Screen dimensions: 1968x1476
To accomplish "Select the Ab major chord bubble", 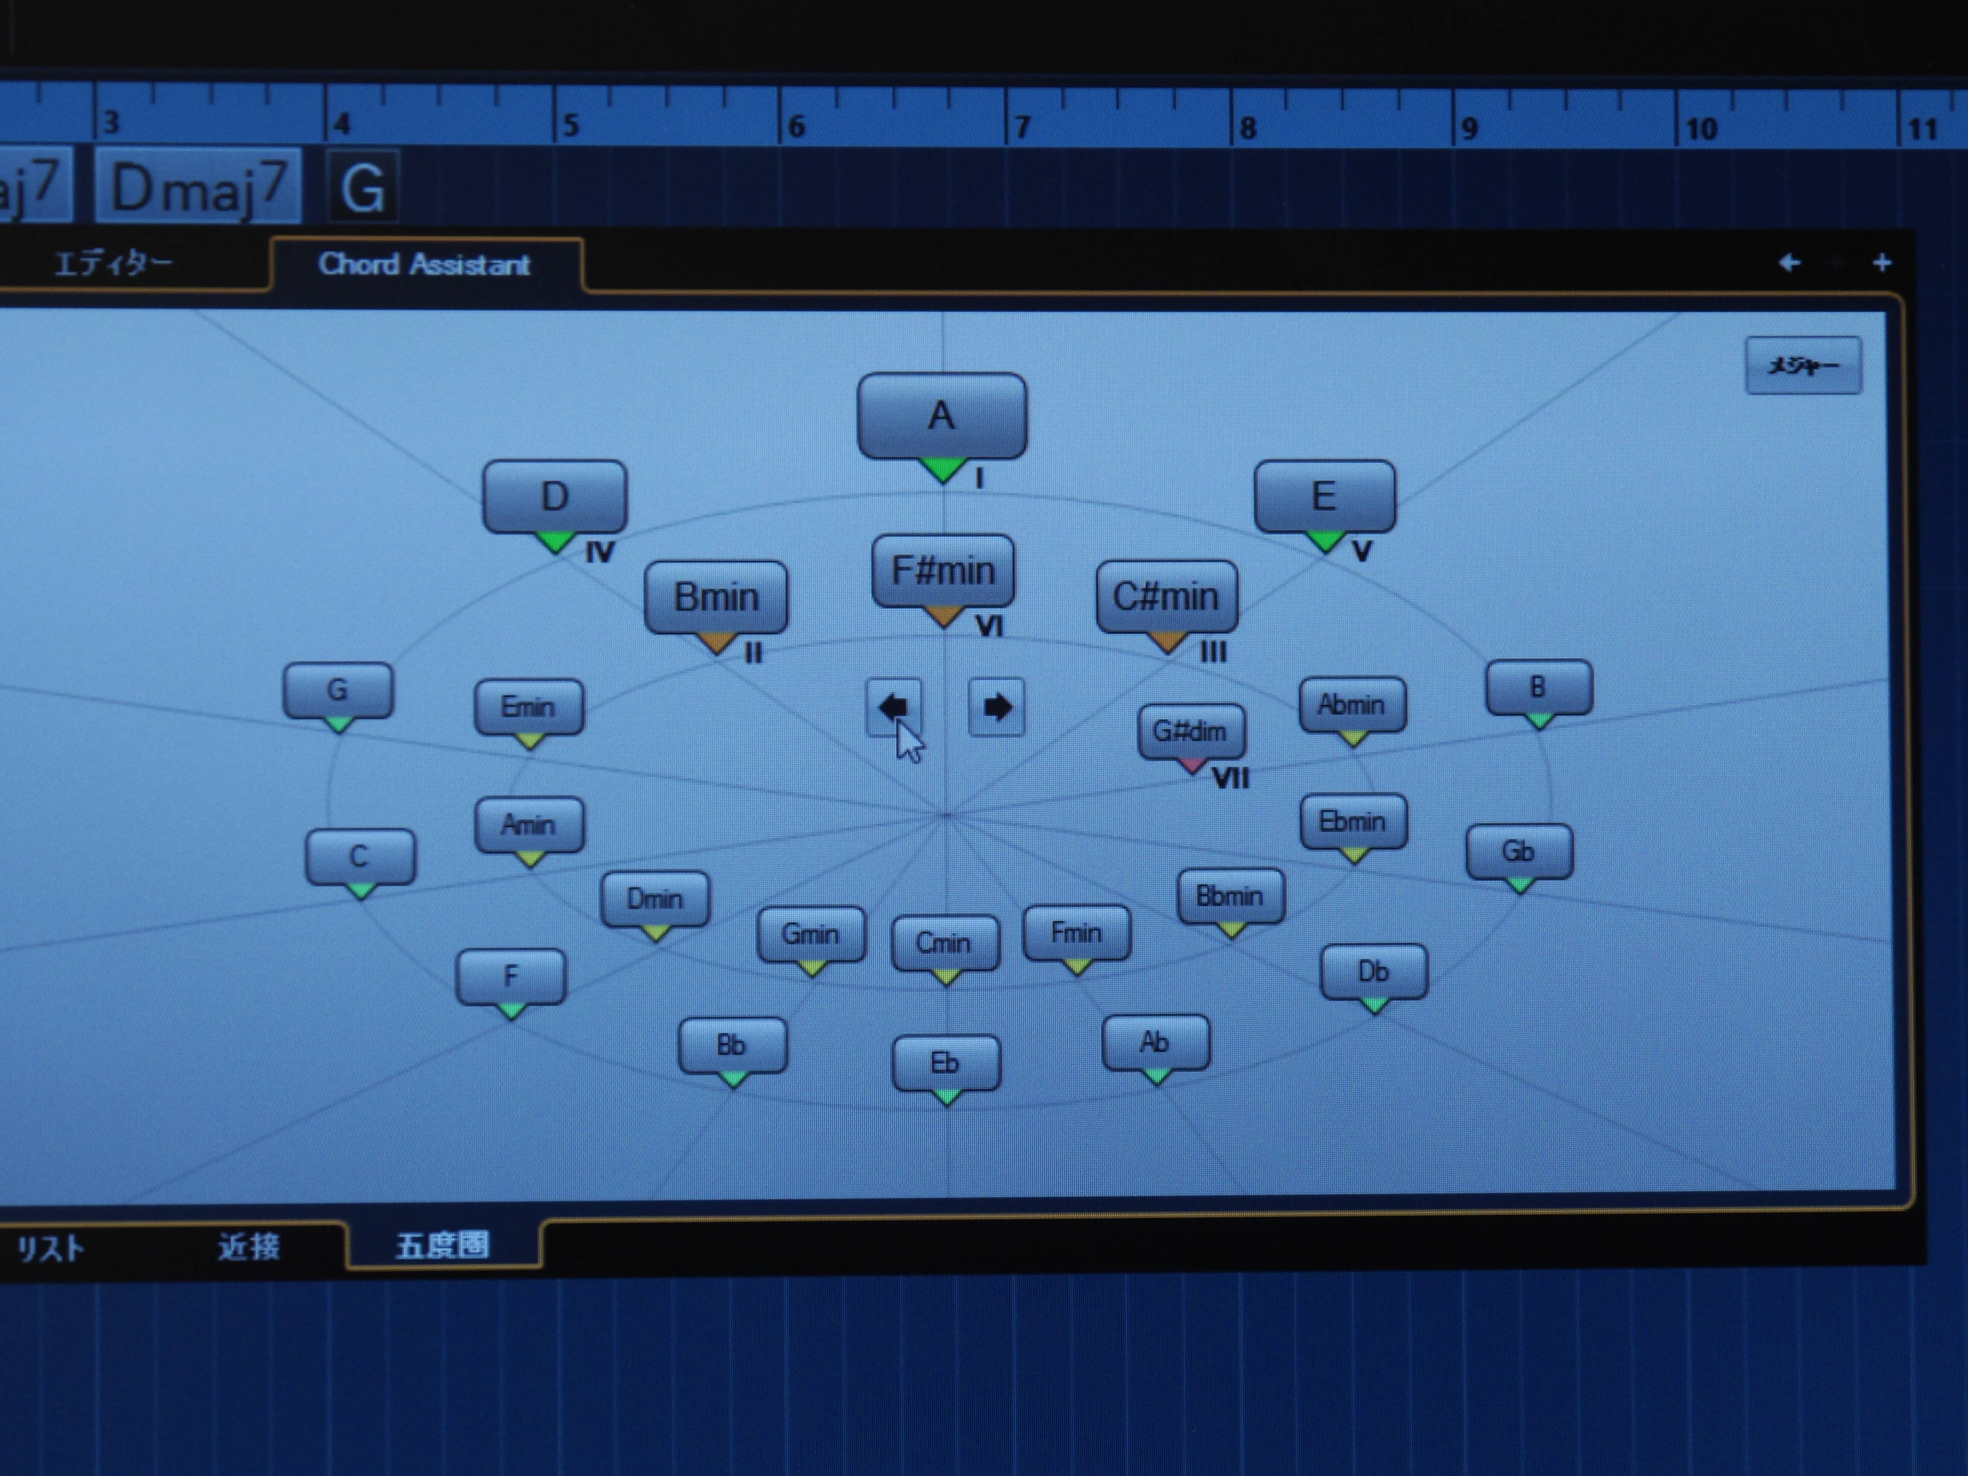I will [1156, 1042].
